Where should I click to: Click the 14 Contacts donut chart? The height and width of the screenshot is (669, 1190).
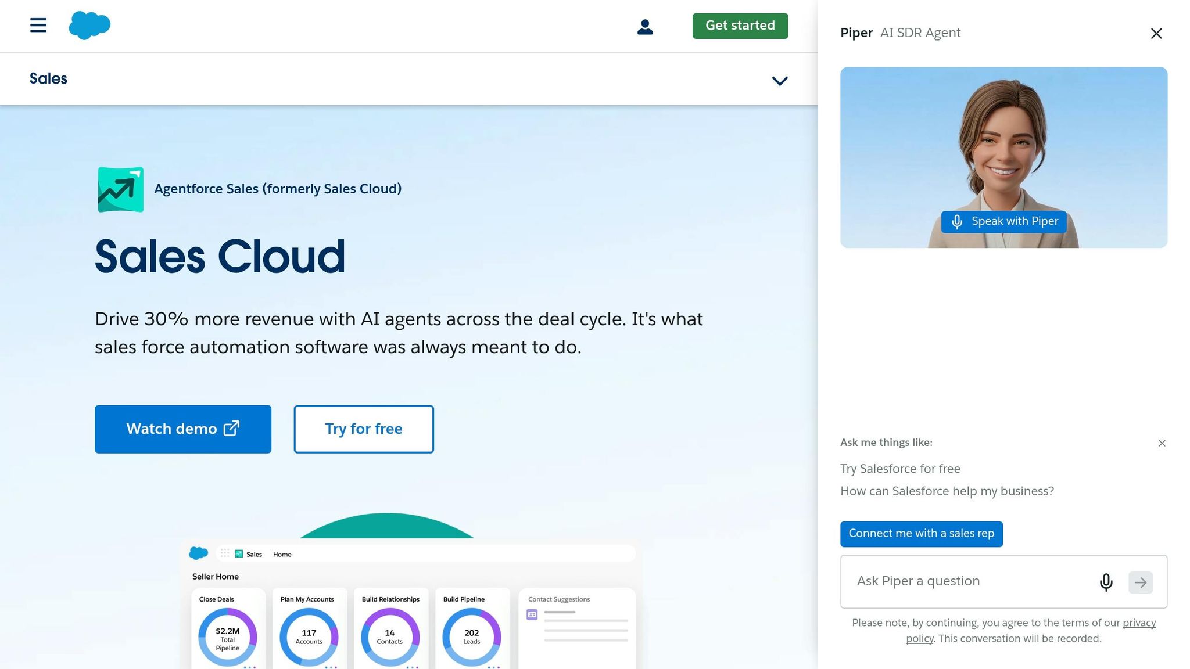(x=390, y=638)
